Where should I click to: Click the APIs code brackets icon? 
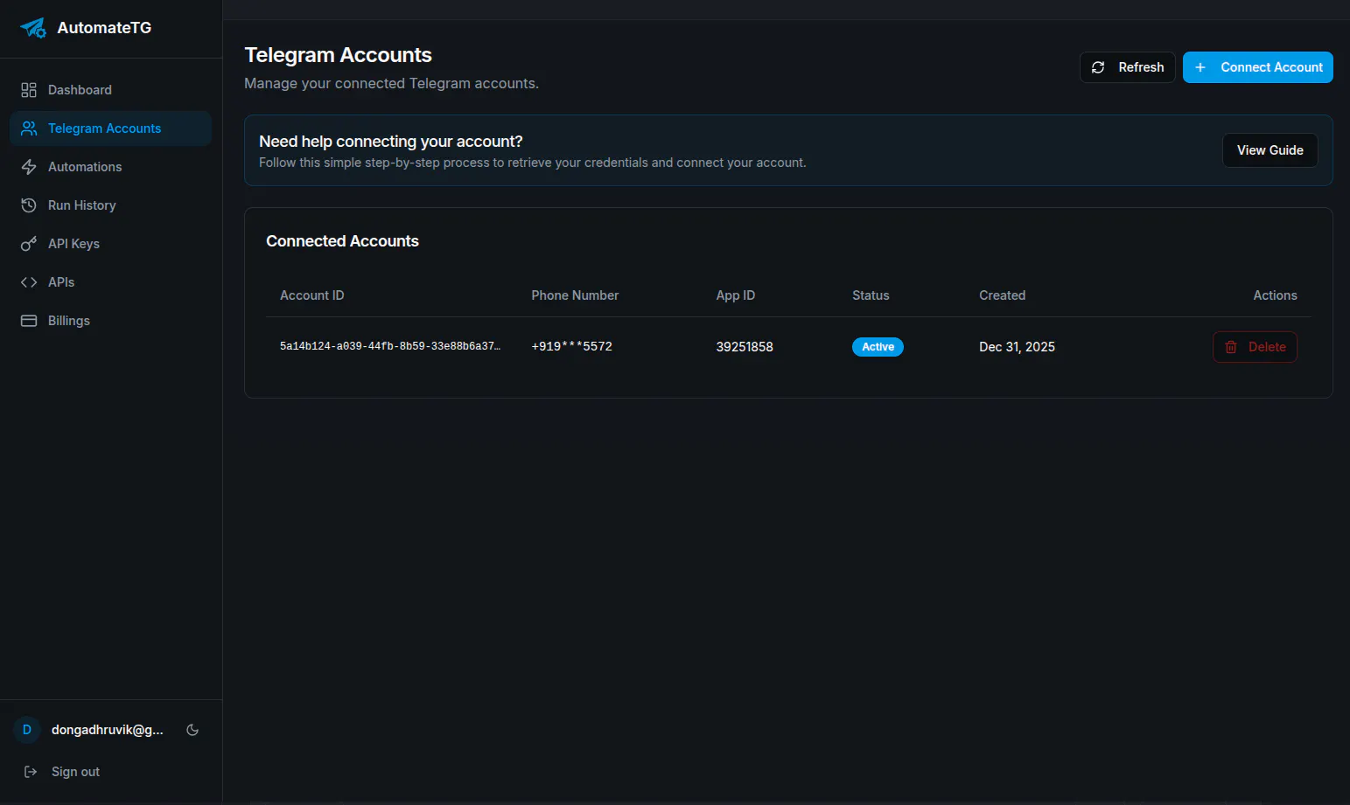(x=29, y=282)
